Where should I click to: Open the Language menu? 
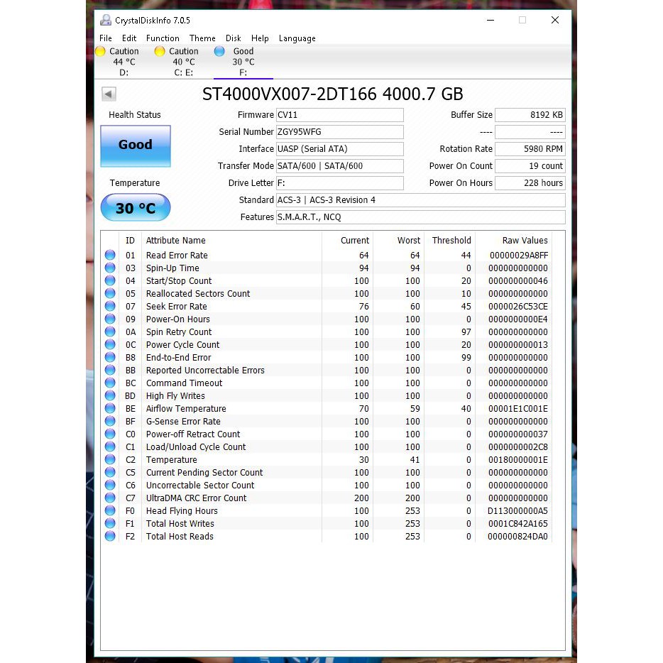click(297, 38)
